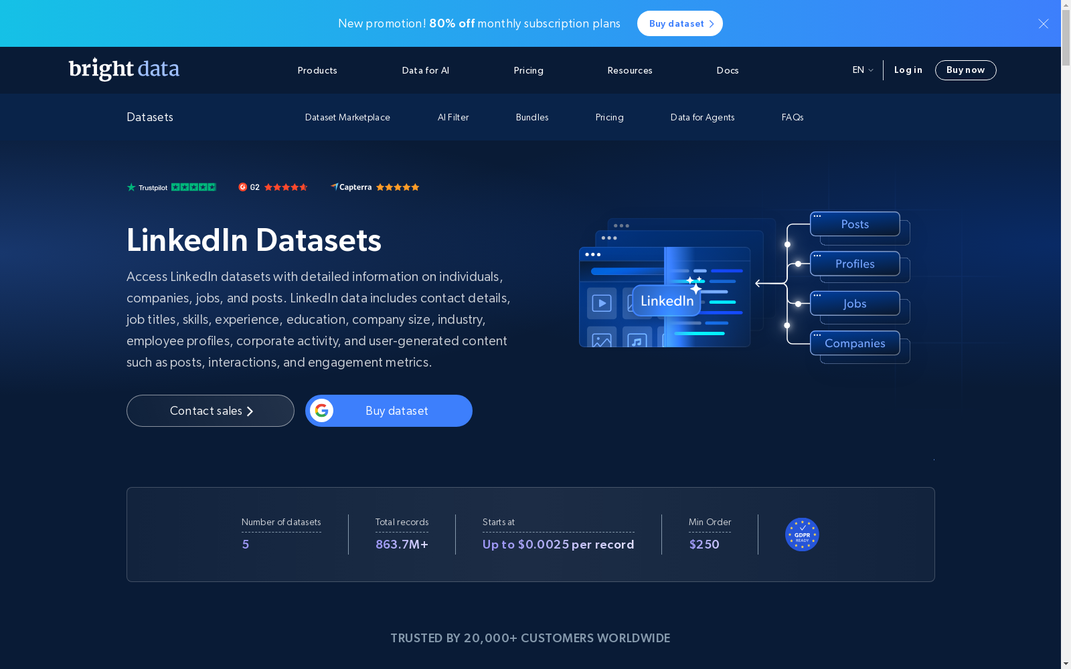Click the Datasets section heading link
1071x669 pixels.
pyautogui.click(x=150, y=117)
